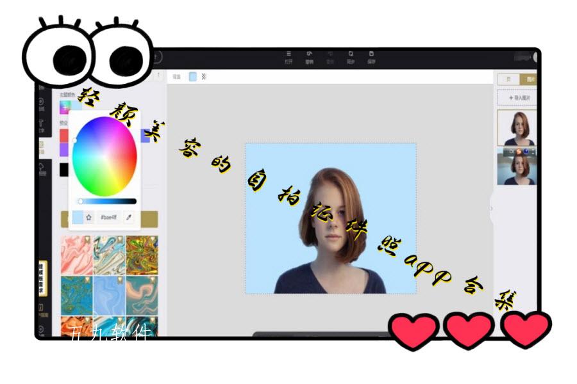577x384 pixels.
Task: Star the current color as favorite
Action: [88, 216]
